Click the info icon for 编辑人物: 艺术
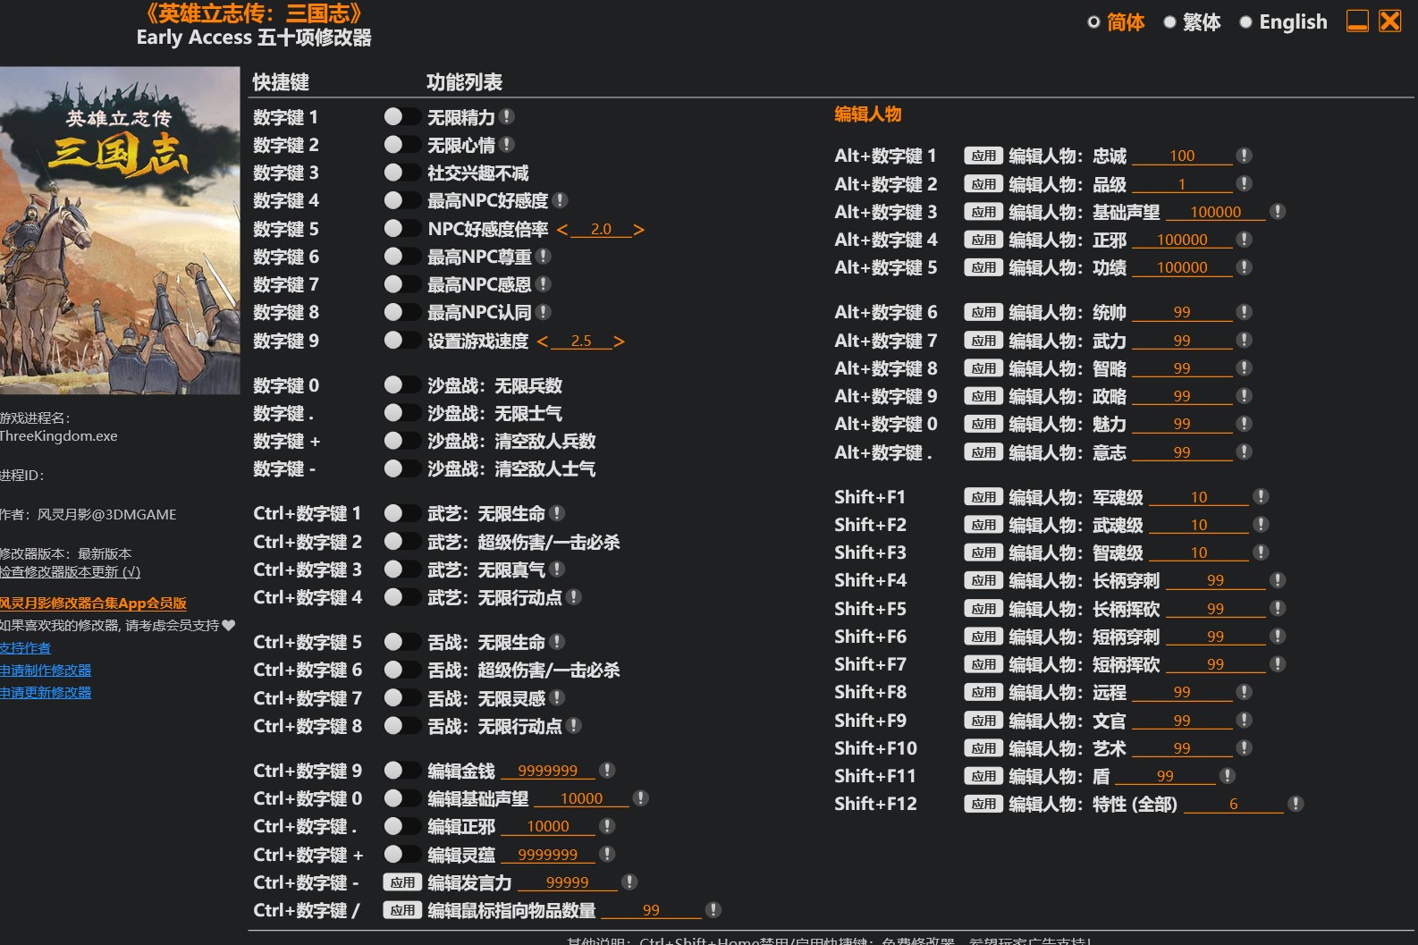 pos(1244,747)
